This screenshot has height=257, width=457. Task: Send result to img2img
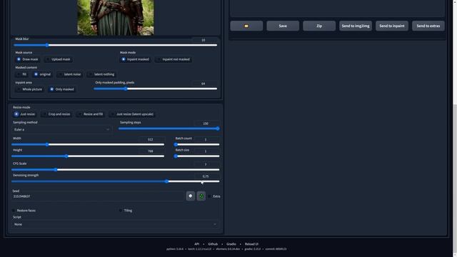(356, 26)
